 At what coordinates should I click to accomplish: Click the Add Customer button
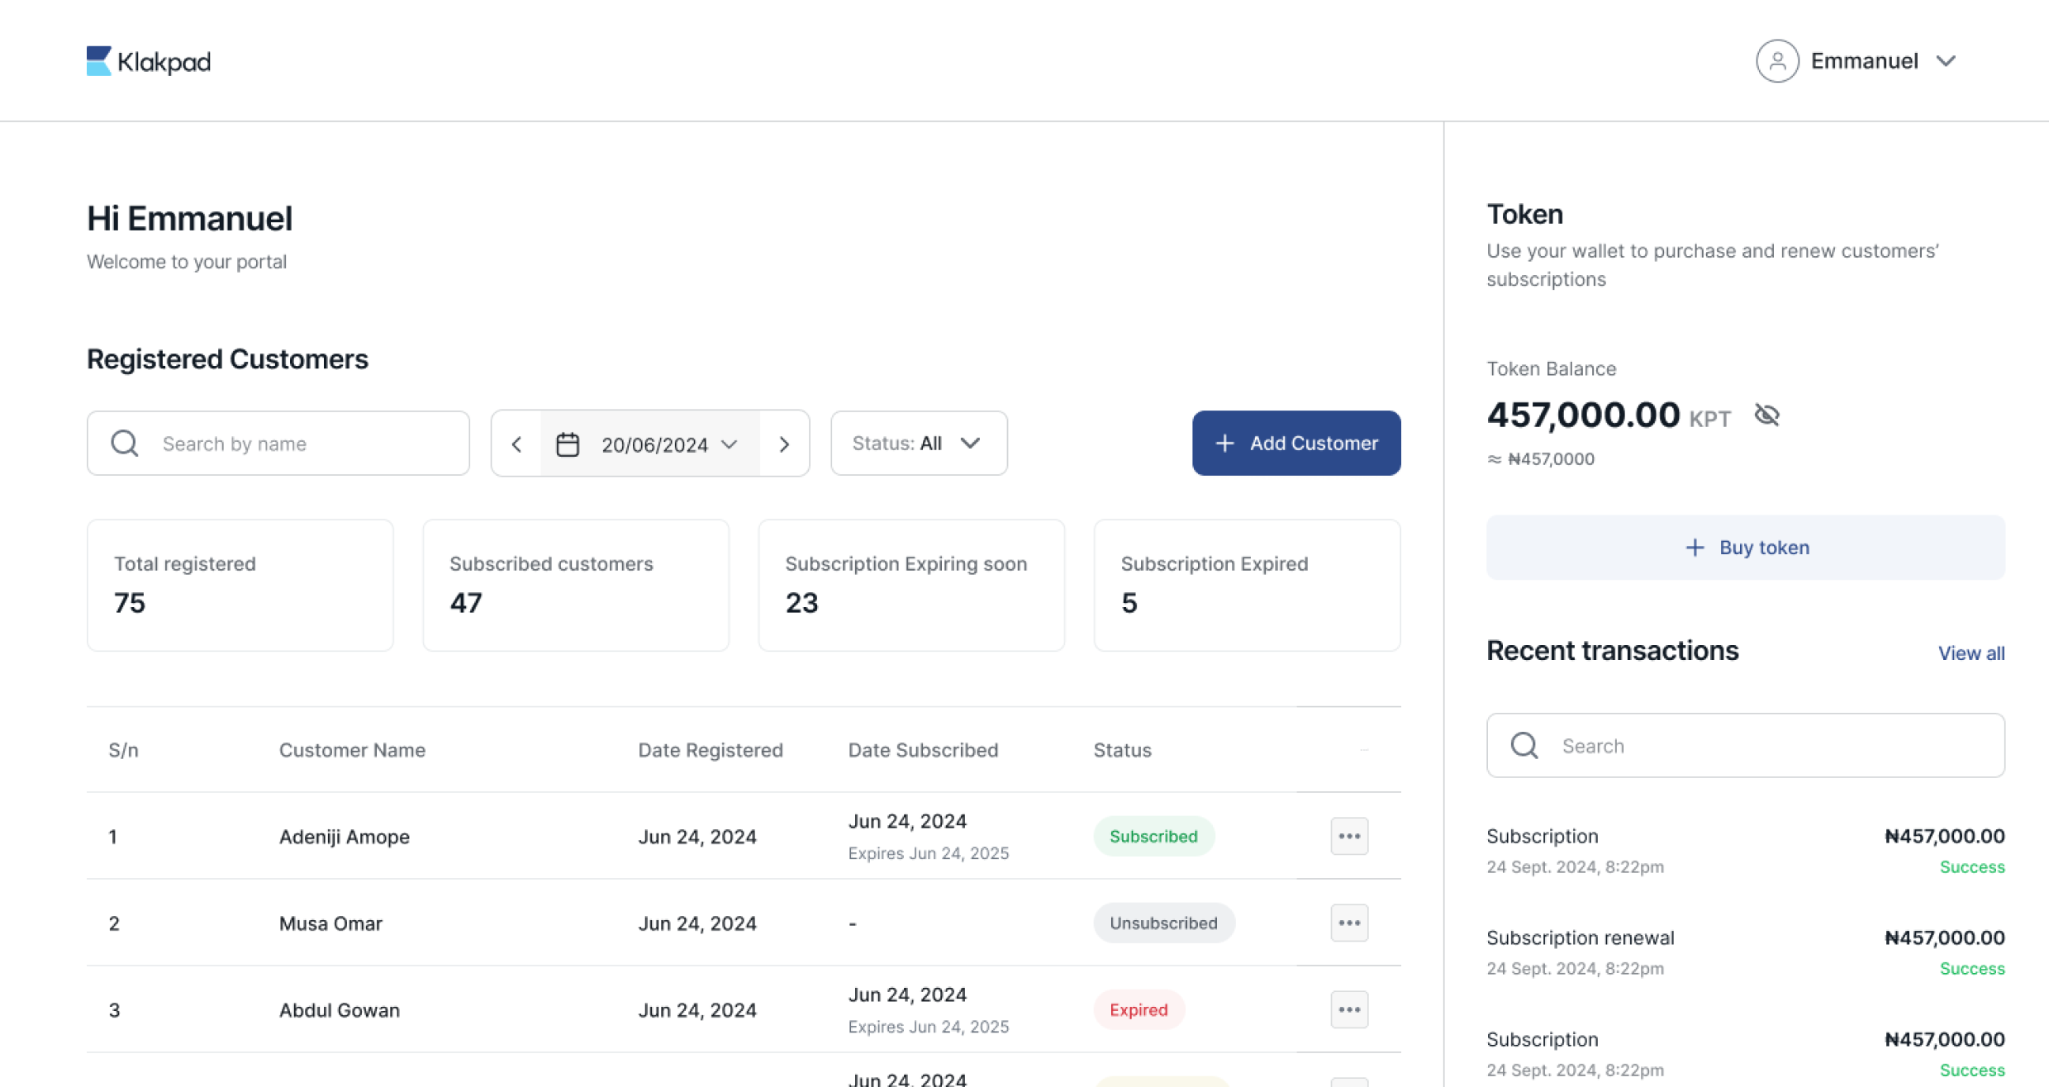click(1295, 444)
